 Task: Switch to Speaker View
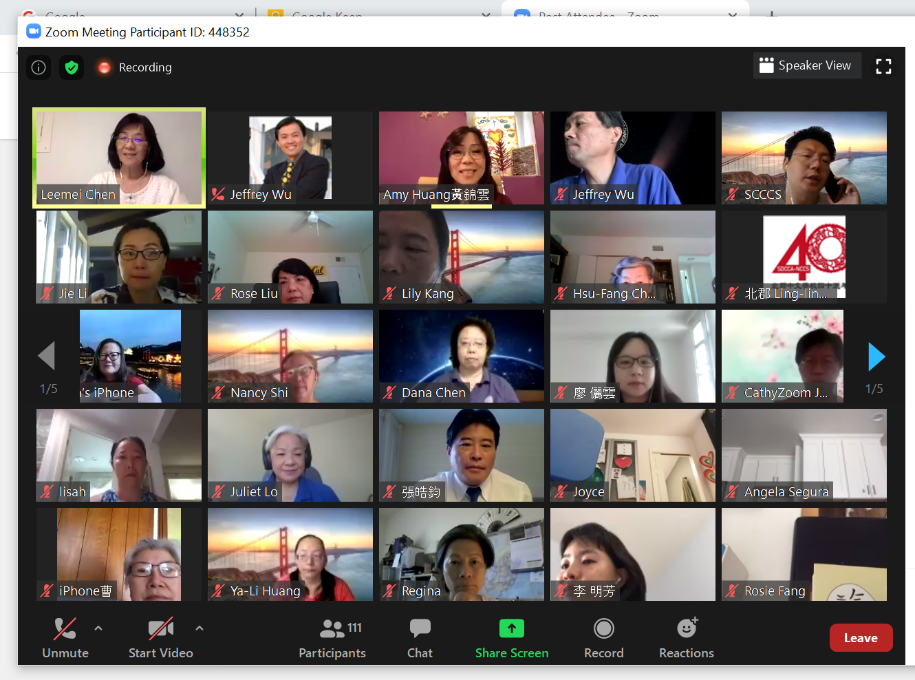[806, 65]
